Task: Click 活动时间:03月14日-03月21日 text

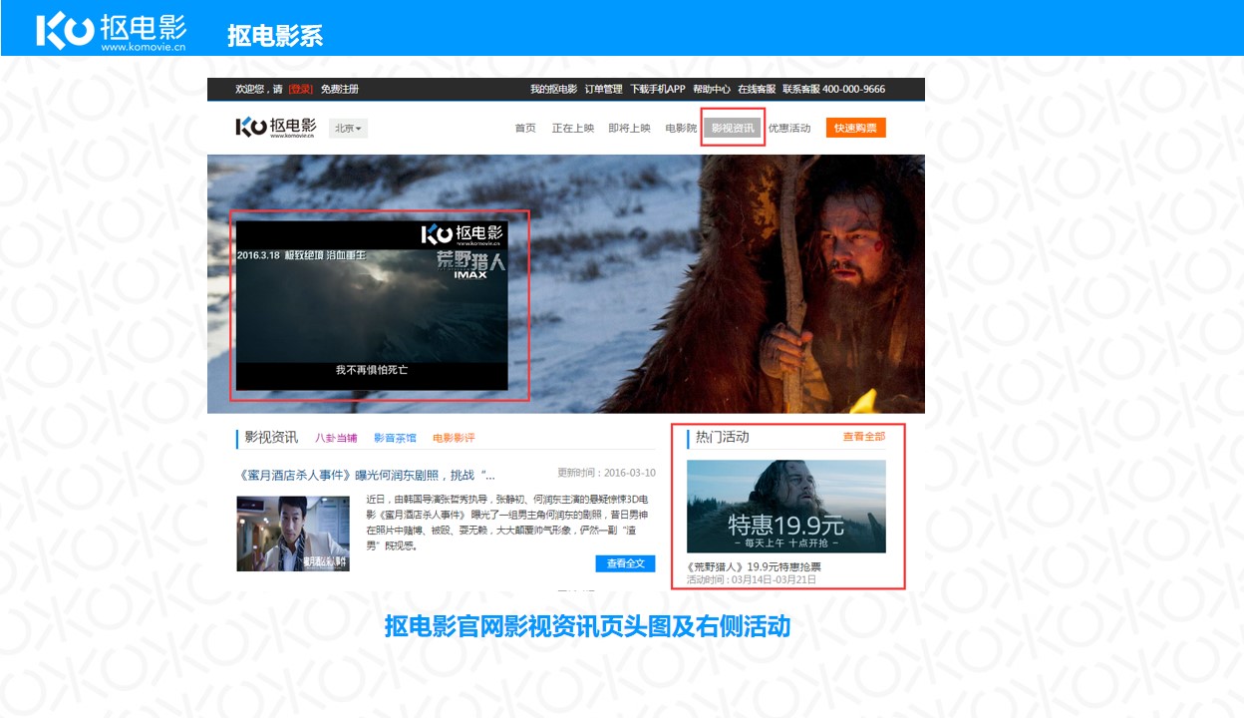Action: click(x=752, y=579)
